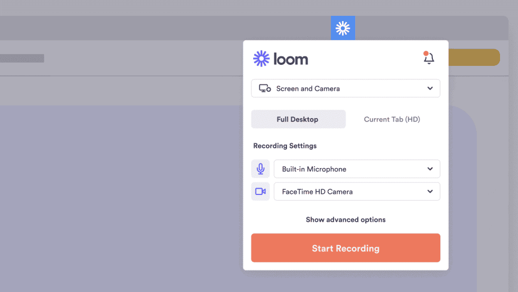Image resolution: width=518 pixels, height=292 pixels.
Task: Show advanced options
Action: point(346,219)
